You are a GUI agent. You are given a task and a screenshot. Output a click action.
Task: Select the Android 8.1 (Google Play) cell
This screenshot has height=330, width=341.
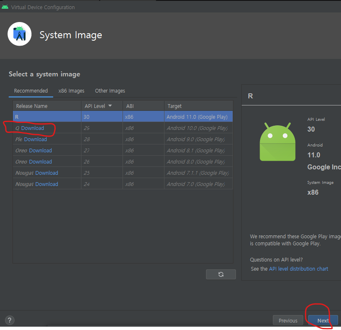pos(199,151)
